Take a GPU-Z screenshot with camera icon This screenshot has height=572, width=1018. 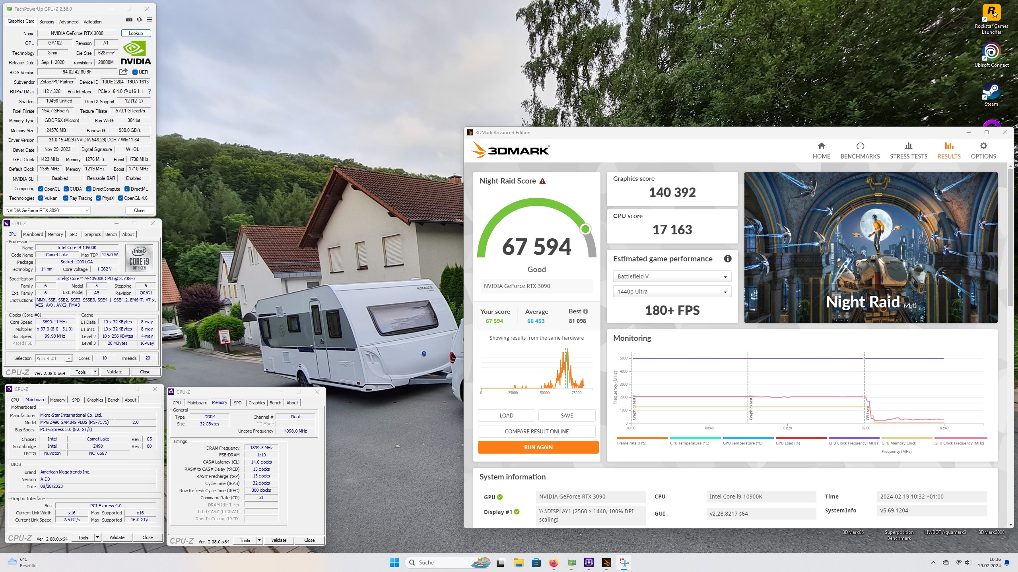point(129,19)
